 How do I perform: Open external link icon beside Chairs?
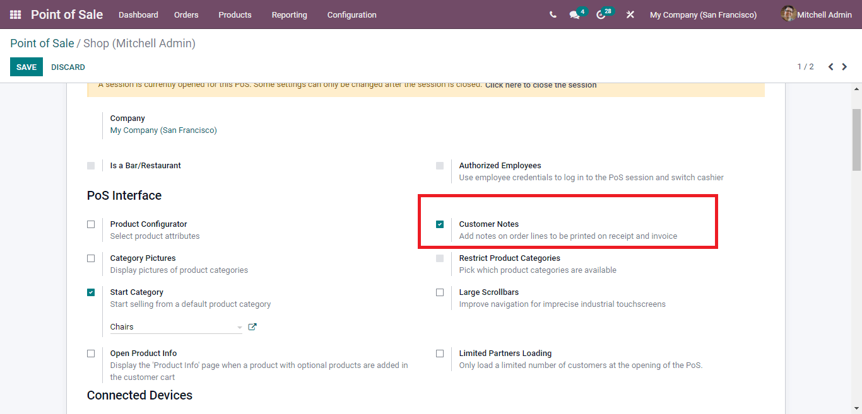point(252,326)
